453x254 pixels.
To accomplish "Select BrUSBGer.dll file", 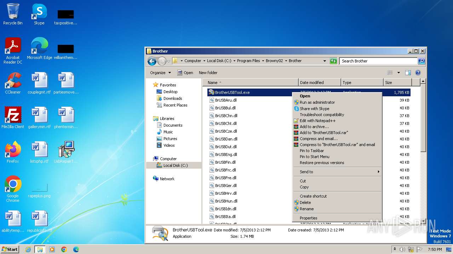I will (x=226, y=186).
